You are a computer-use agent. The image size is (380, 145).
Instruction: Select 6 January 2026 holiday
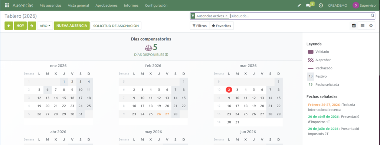point(47,90)
